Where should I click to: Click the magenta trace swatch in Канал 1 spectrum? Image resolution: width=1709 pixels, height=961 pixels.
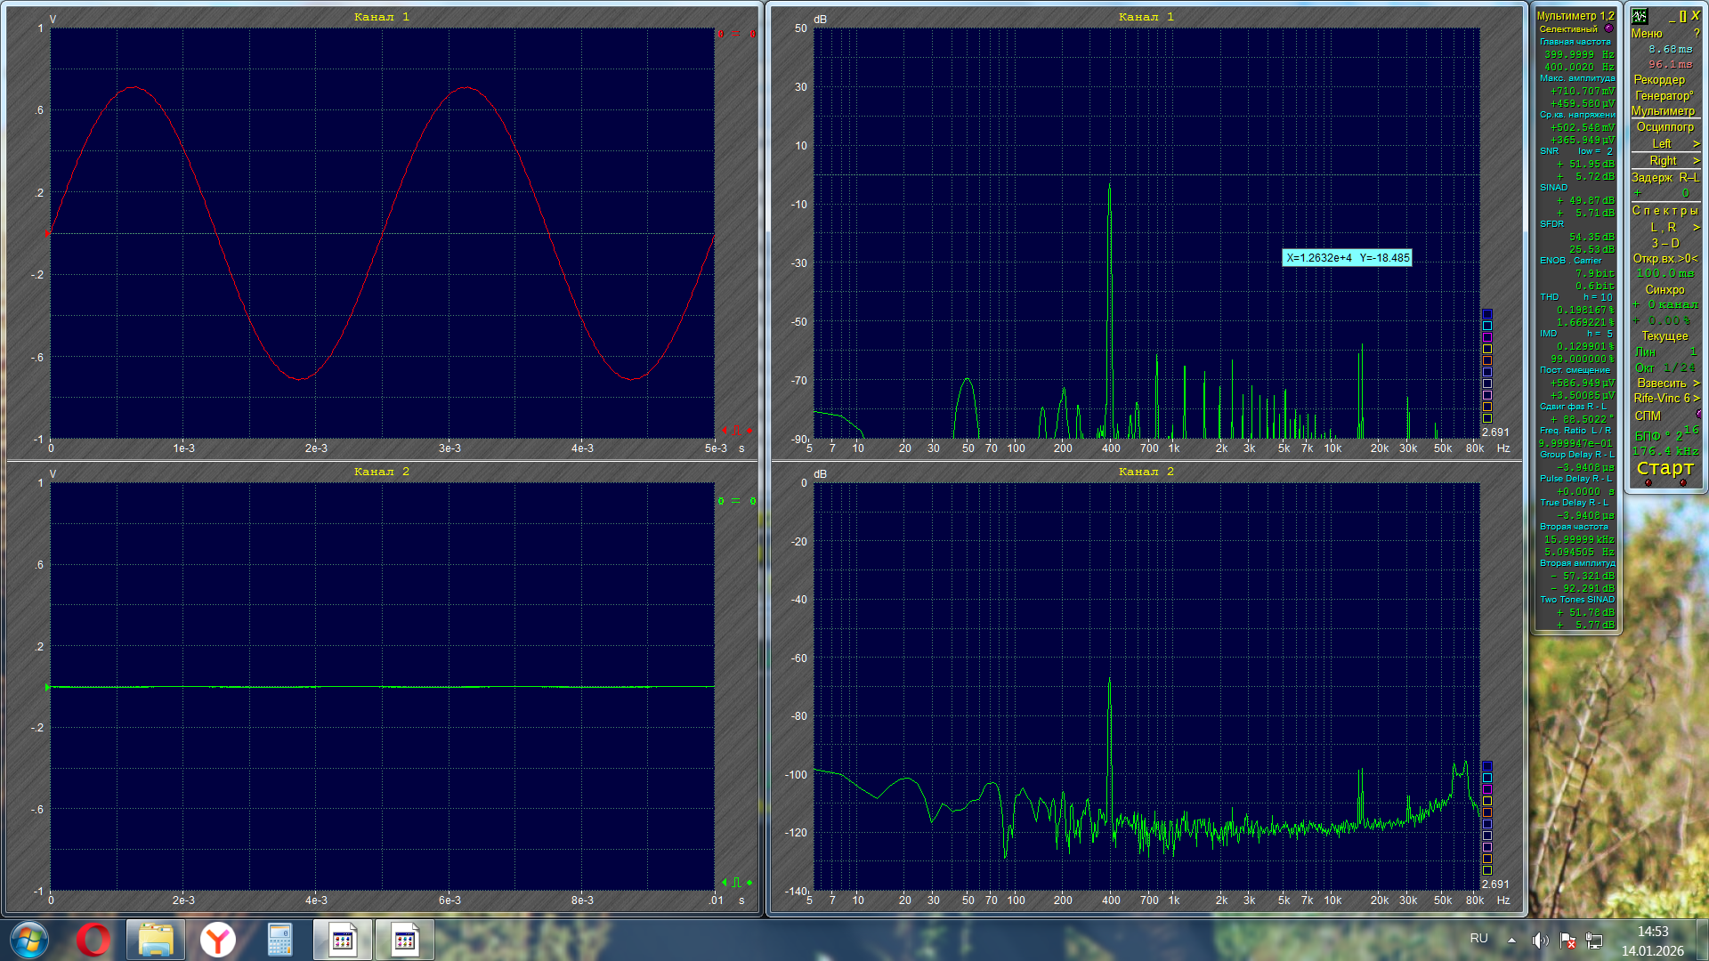1486,337
